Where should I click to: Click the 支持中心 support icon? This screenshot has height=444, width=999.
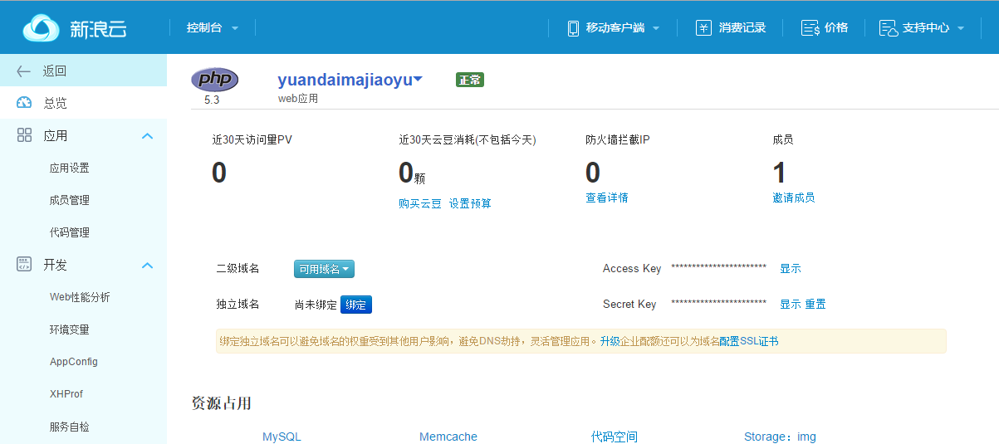point(889,28)
